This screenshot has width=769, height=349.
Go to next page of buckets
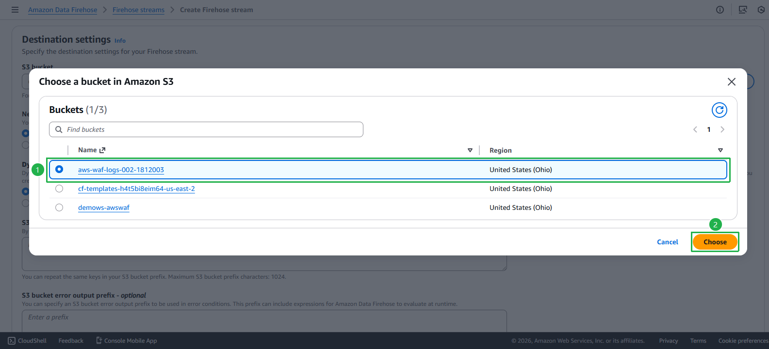[722, 129]
